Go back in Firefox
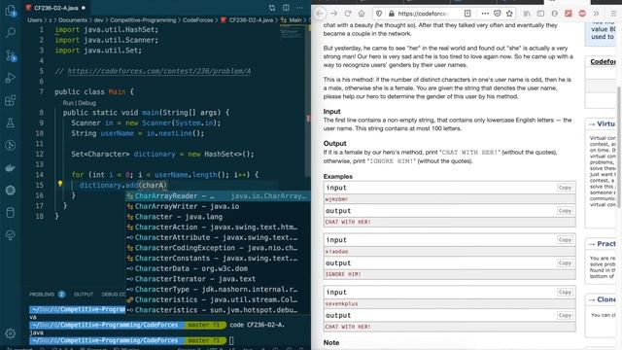 tap(320, 14)
